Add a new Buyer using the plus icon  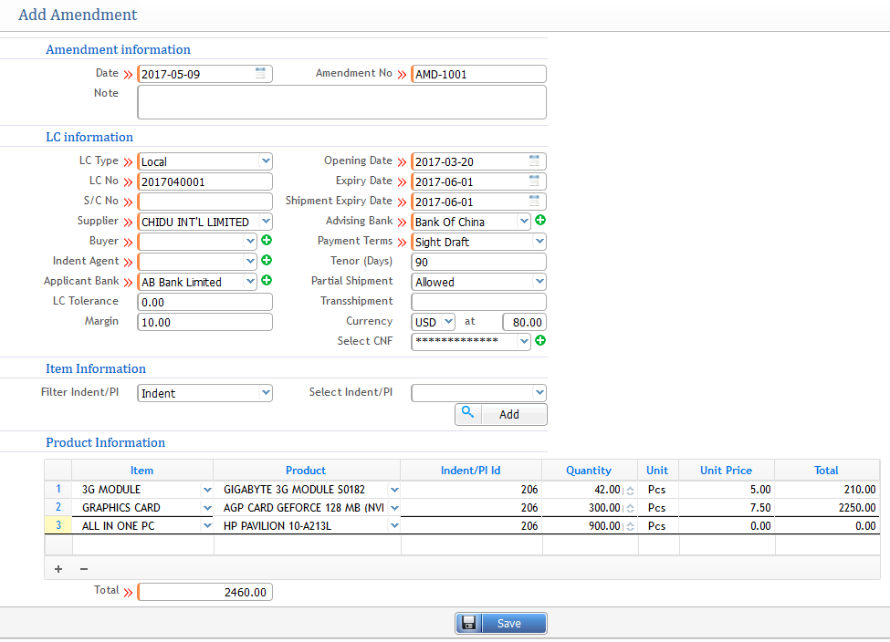coord(266,241)
